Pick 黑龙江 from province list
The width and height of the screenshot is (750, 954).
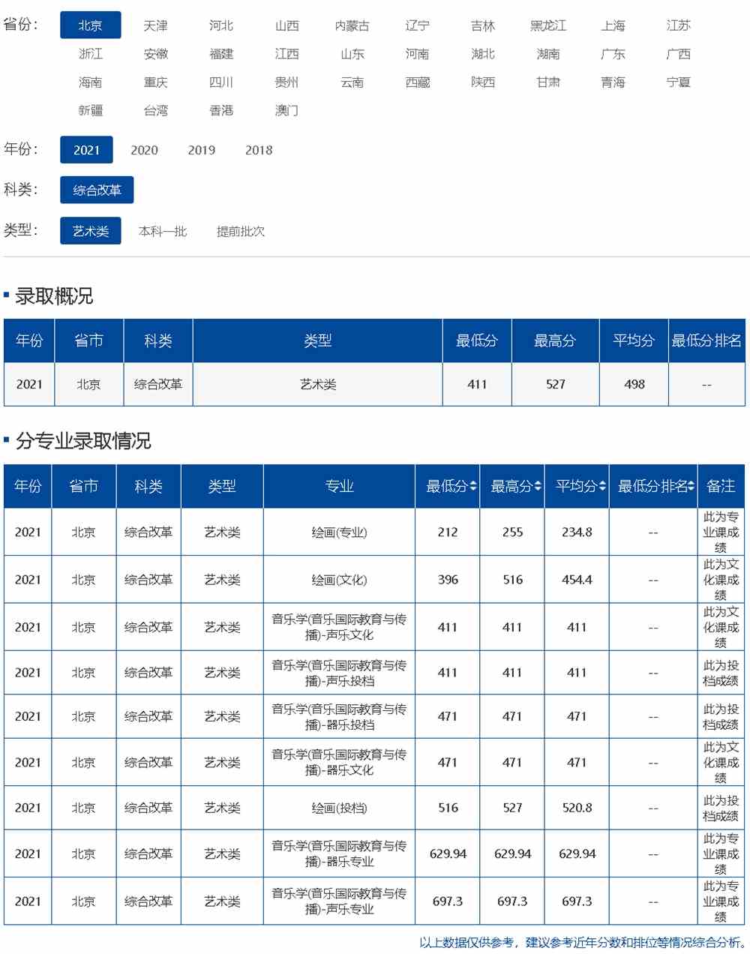(548, 25)
